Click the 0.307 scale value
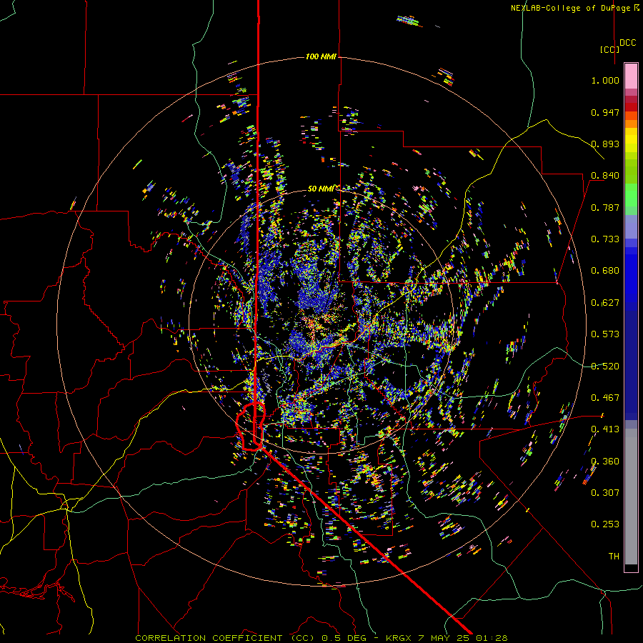 605,492
